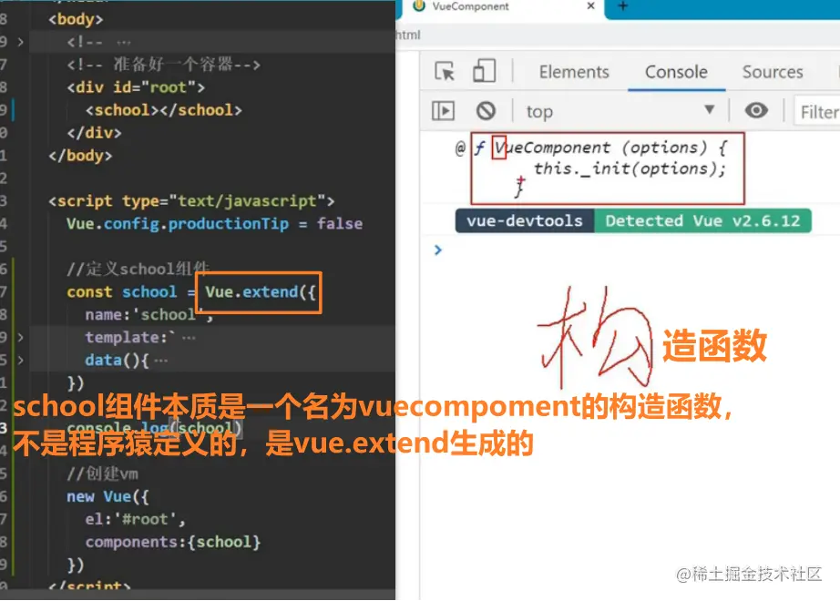
Task: Click the 'Detected Vue v2.6.12' message
Action: 702,220
